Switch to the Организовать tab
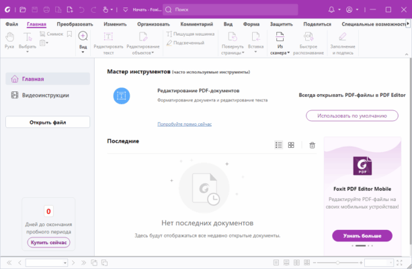 (x=153, y=24)
